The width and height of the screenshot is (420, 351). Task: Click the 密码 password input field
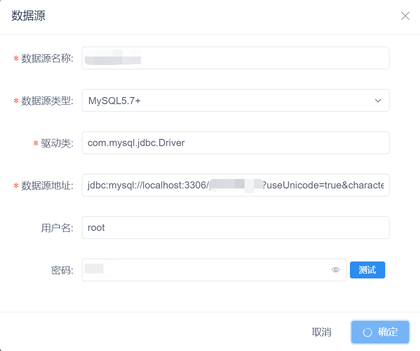214,270
